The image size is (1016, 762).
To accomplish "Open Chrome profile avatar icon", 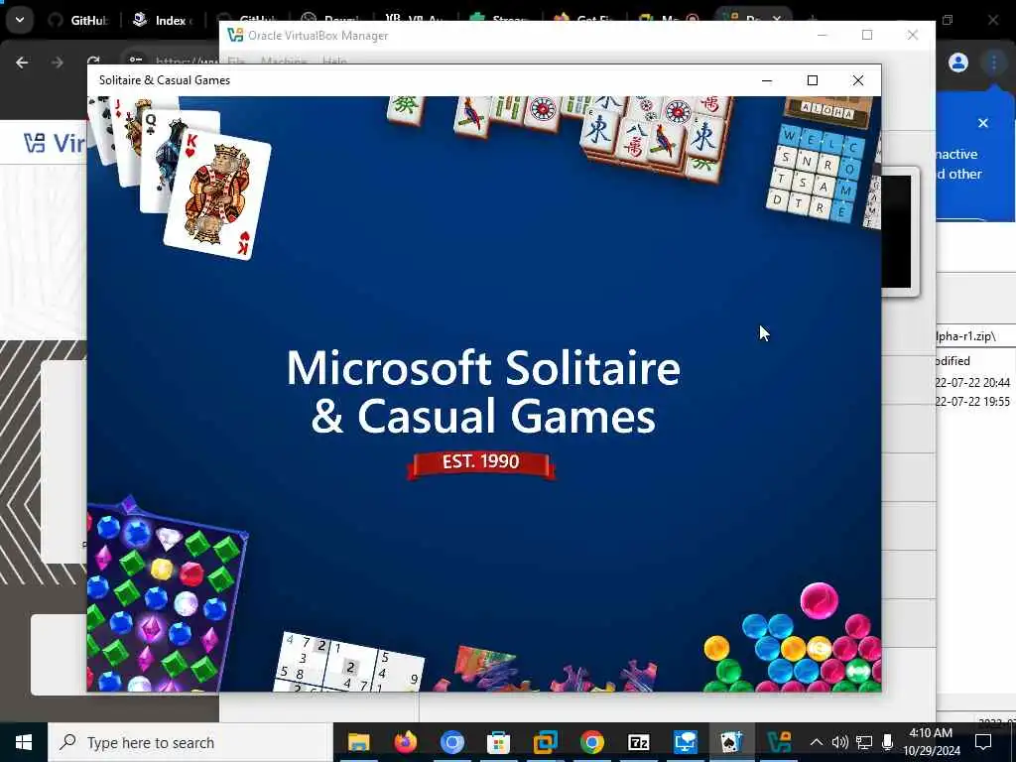I will point(958,63).
